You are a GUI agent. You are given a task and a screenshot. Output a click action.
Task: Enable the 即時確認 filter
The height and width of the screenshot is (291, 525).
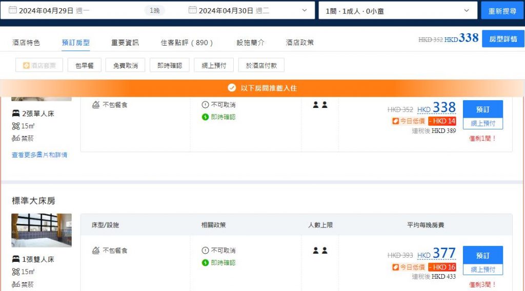coord(170,65)
